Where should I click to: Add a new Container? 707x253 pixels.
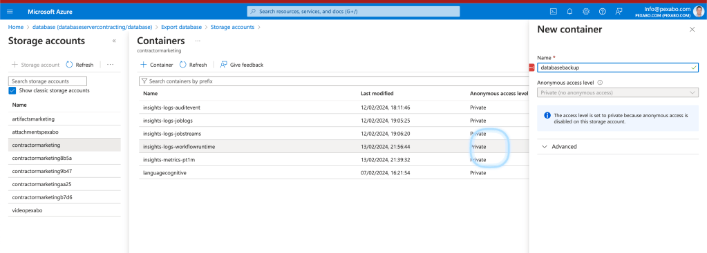156,65
